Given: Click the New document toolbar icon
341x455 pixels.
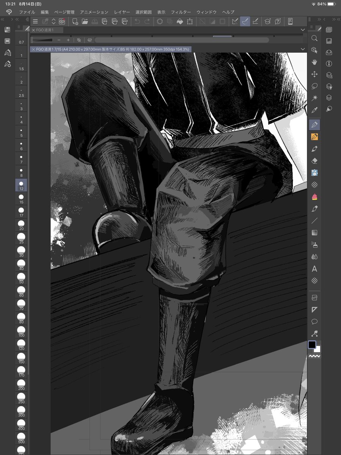Looking at the screenshot, I should pyautogui.click(x=75, y=22).
